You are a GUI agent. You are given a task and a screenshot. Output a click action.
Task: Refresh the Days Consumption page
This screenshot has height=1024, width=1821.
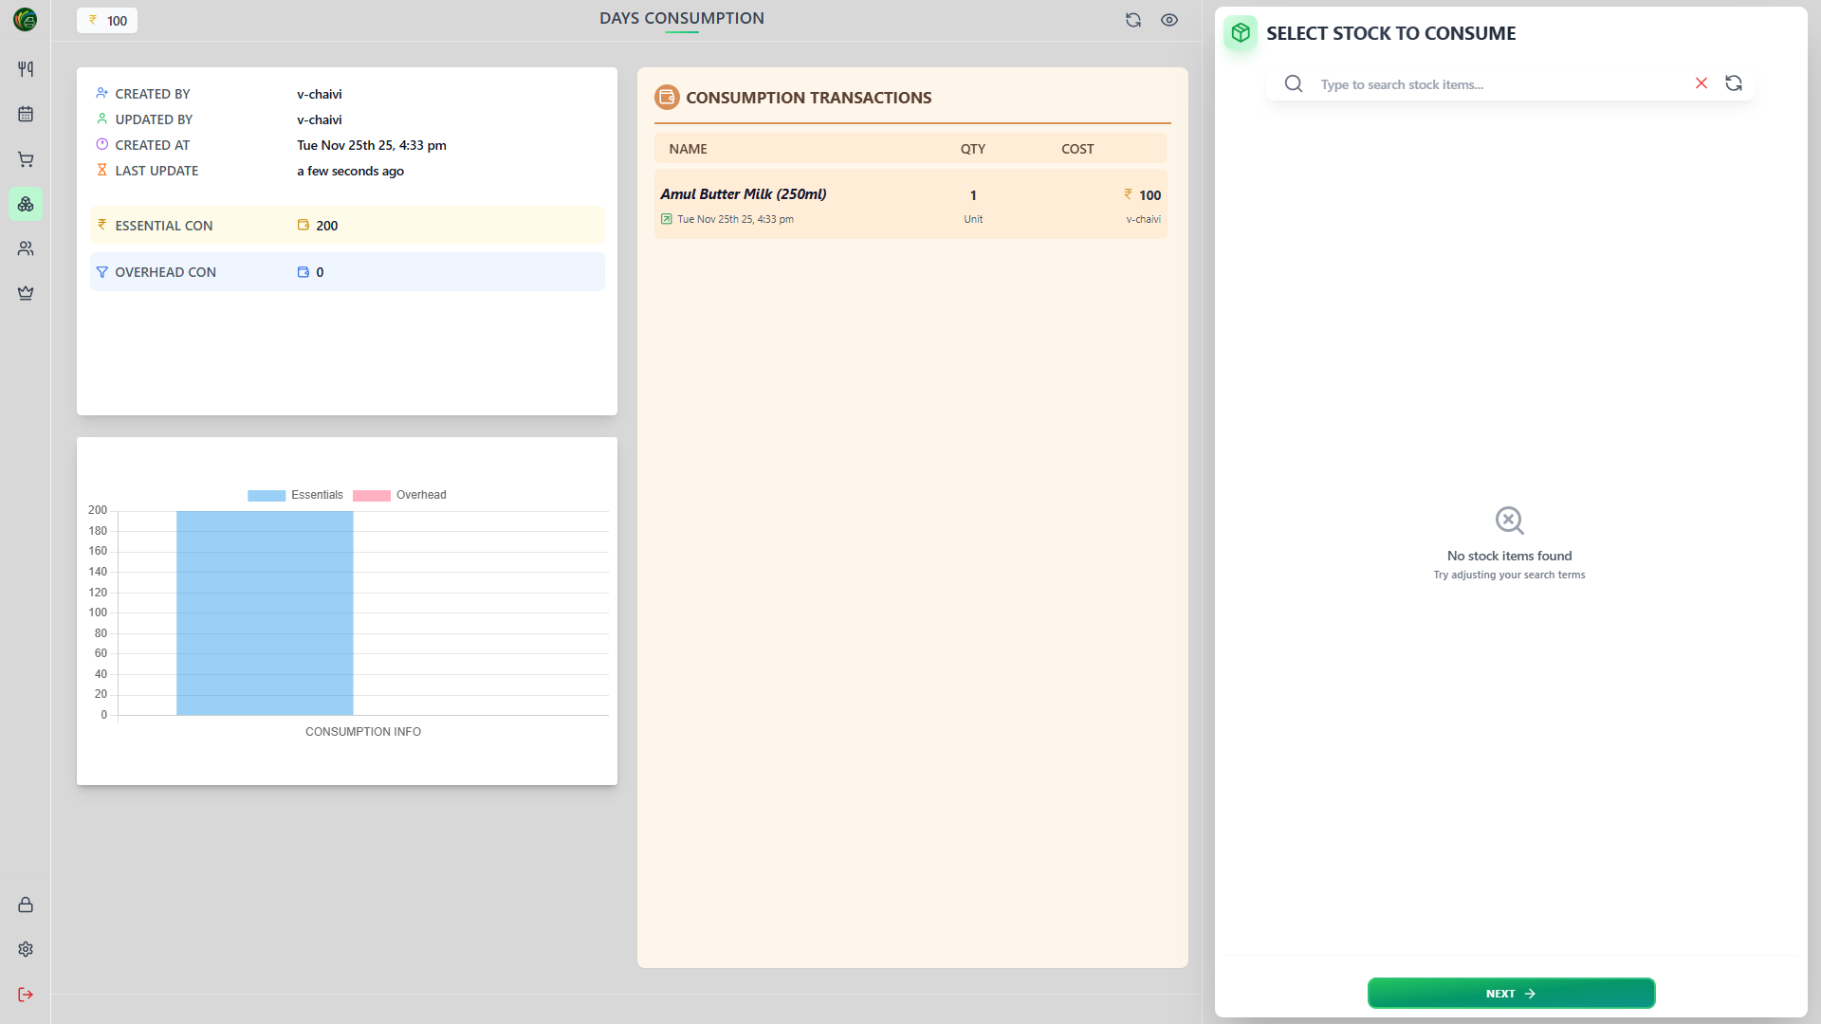pyautogui.click(x=1132, y=20)
